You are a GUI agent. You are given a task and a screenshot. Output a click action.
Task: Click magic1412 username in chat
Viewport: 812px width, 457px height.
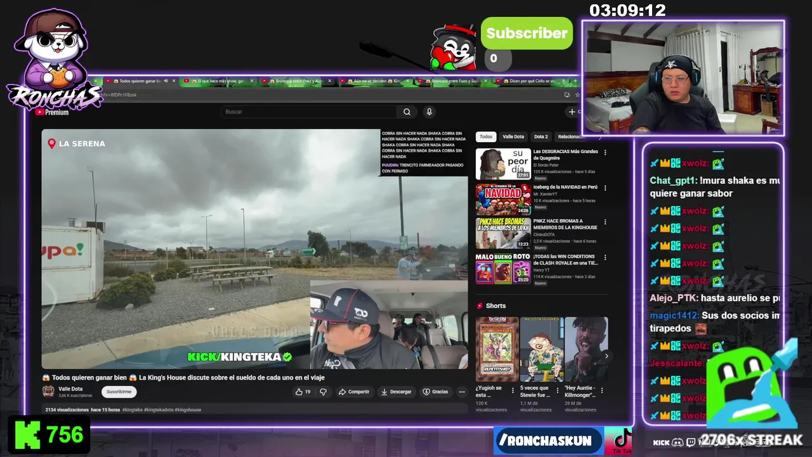click(x=674, y=315)
